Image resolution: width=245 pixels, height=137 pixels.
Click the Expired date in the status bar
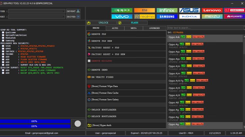point(146,133)
